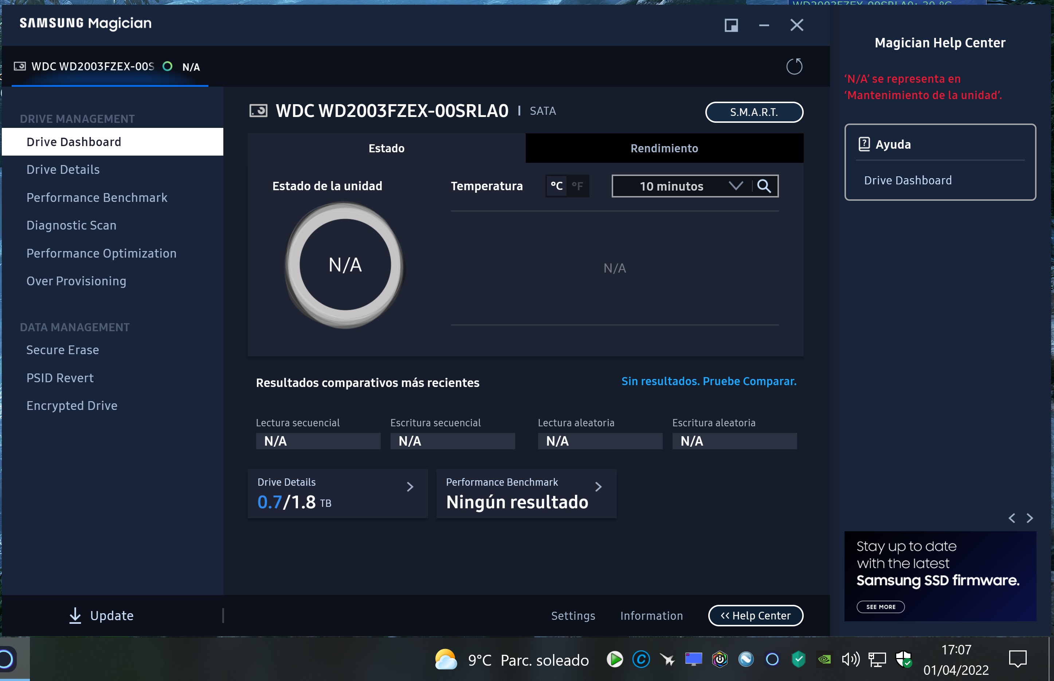Click the network connection tray icon
Screen dimensions: 1054x681
coord(877,660)
